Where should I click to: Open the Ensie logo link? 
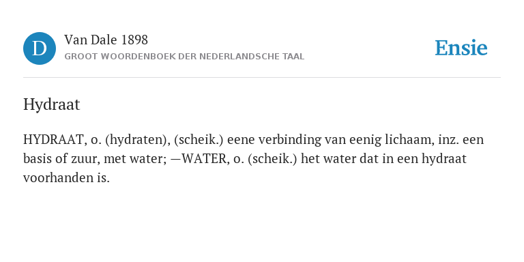click(461, 48)
